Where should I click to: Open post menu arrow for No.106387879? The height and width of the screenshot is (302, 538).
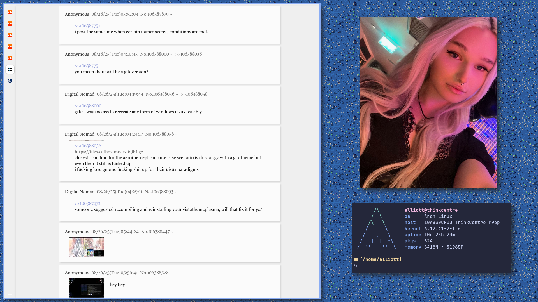coord(171,15)
